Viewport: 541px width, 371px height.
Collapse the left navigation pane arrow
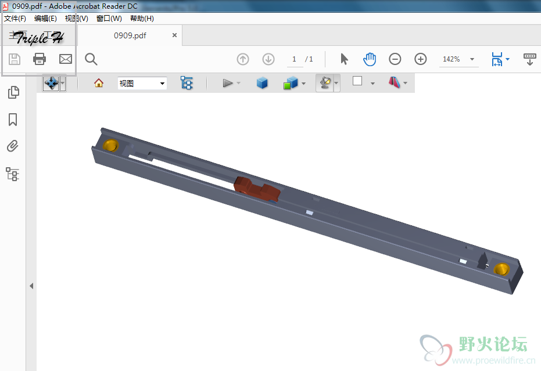(x=31, y=286)
